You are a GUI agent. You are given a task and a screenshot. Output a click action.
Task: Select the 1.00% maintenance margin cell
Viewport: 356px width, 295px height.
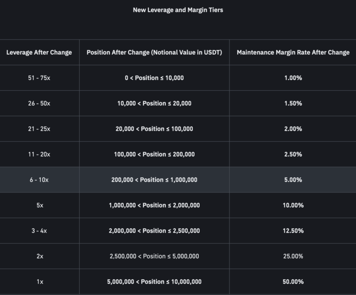click(x=293, y=78)
